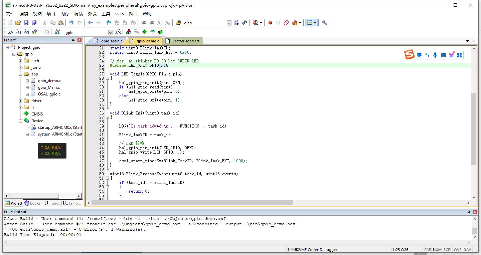Toggle Sogou punctuation mode
481x255 pixels.
click(427, 55)
